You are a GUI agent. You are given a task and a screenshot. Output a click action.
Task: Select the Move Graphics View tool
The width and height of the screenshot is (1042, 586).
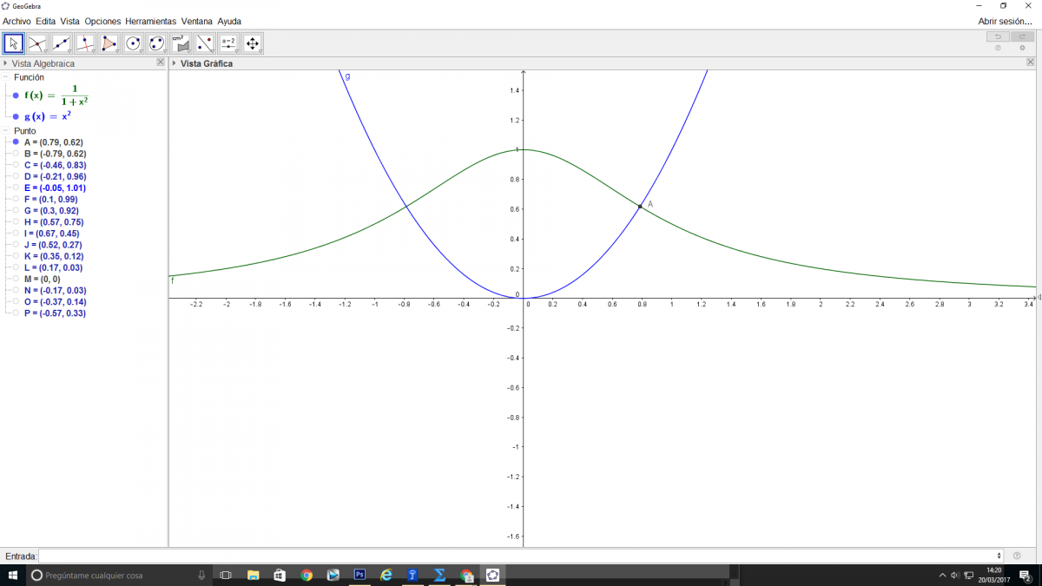click(253, 43)
